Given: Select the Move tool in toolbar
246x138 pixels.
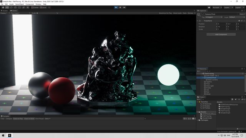Looking at the screenshot, I should tap(7, 8).
